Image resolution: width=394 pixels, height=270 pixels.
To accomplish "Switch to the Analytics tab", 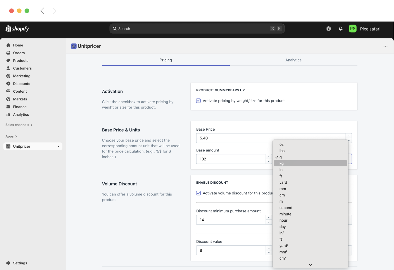I will pyautogui.click(x=293, y=60).
